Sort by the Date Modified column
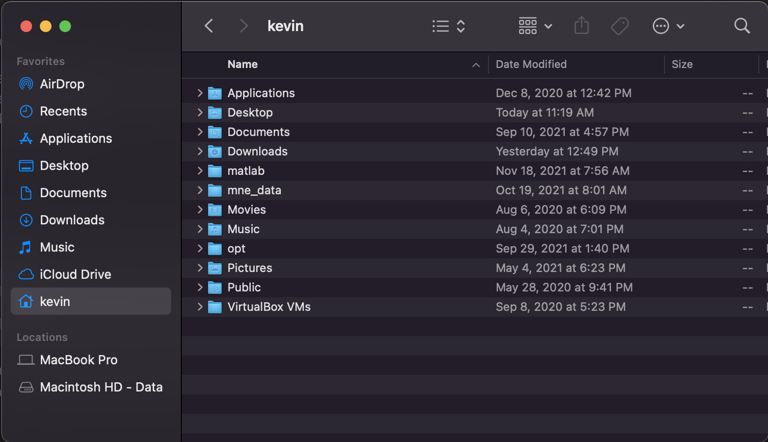 point(531,64)
